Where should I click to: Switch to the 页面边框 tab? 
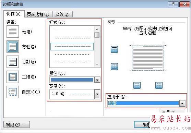[38, 14]
